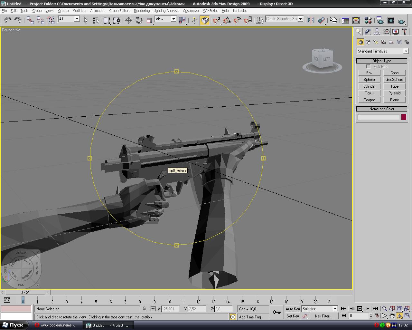Open the Render Setup dialog
This screenshot has height=330, width=412.
380,20
